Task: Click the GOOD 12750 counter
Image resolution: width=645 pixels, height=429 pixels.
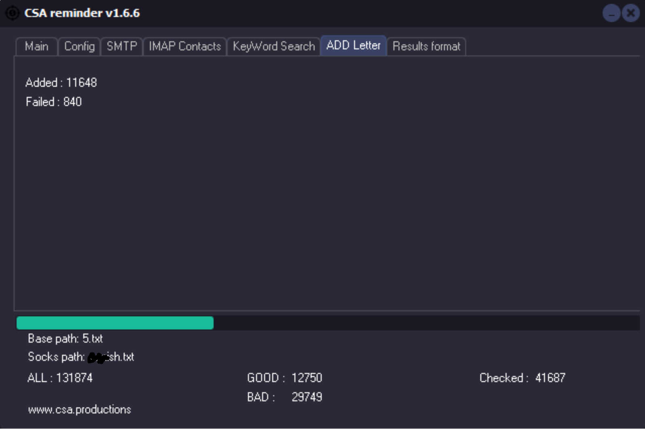Action: (285, 378)
